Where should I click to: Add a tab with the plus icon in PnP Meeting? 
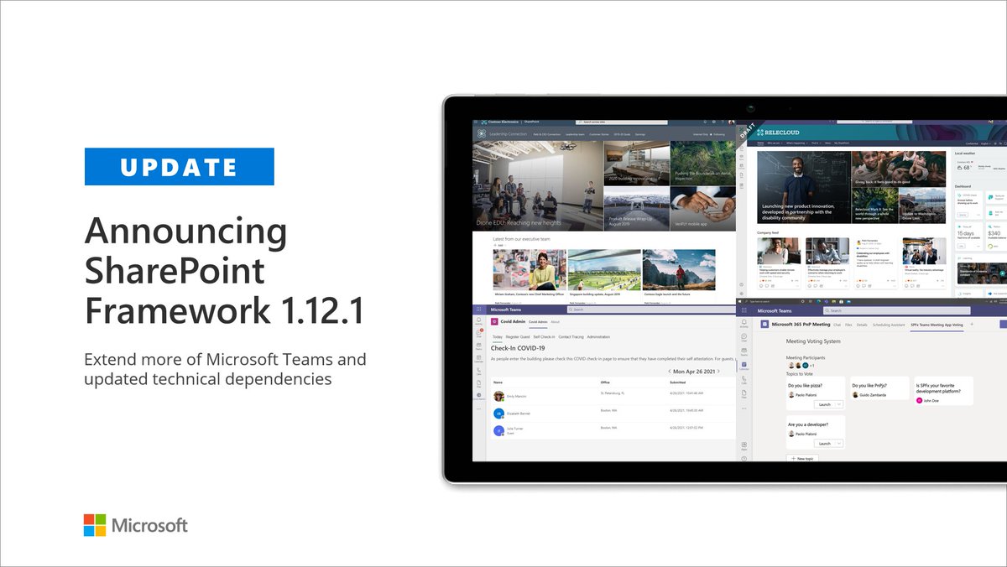point(972,324)
